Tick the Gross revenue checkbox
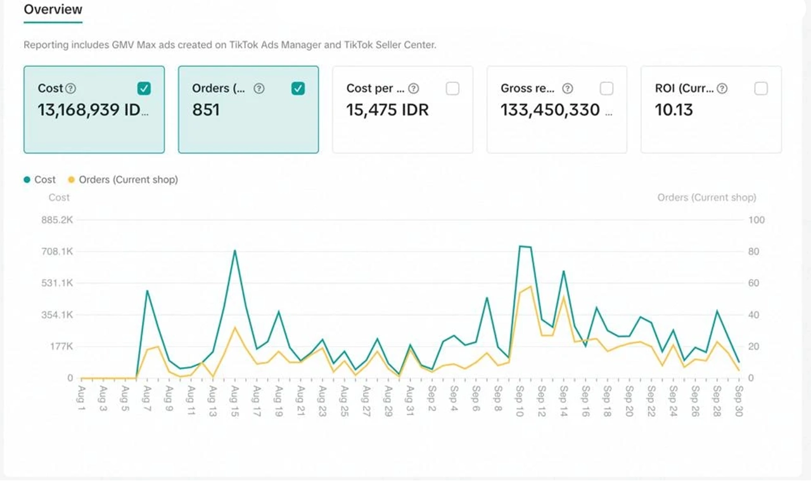This screenshot has width=811, height=481. click(x=606, y=89)
